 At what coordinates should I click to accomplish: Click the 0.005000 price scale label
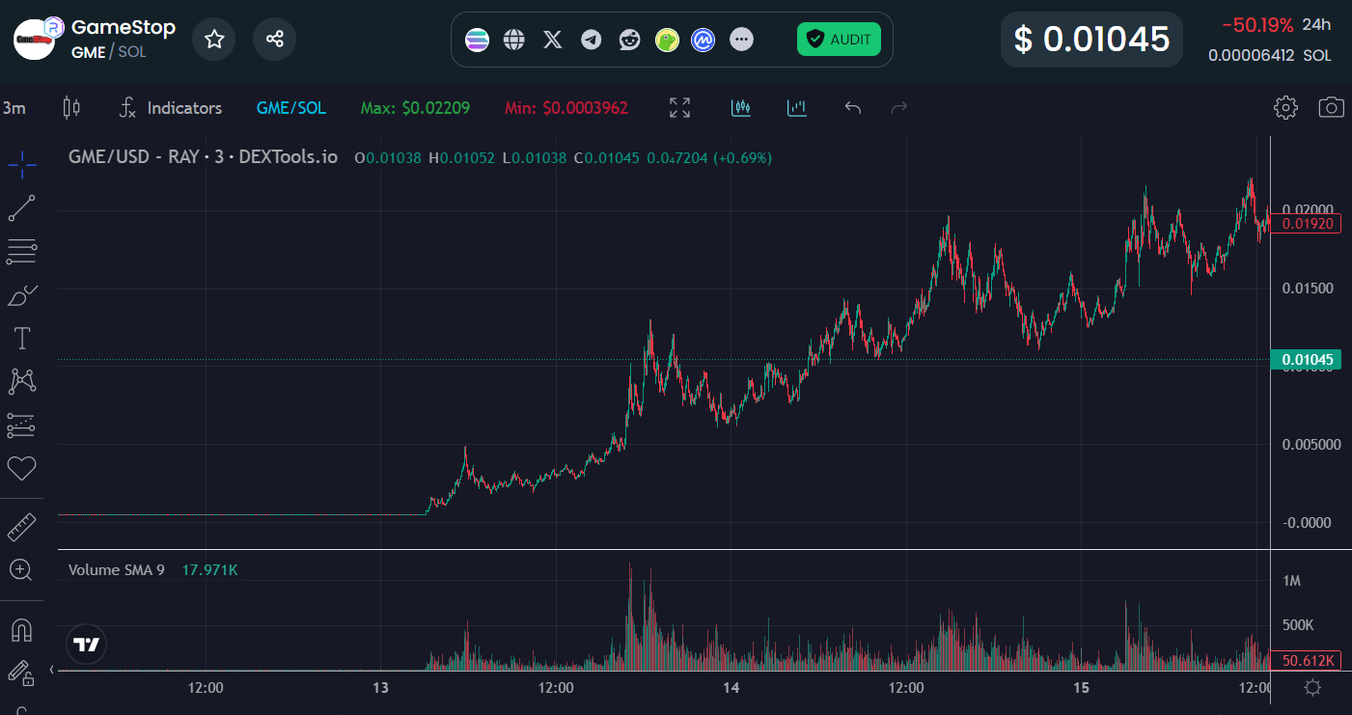click(1311, 445)
